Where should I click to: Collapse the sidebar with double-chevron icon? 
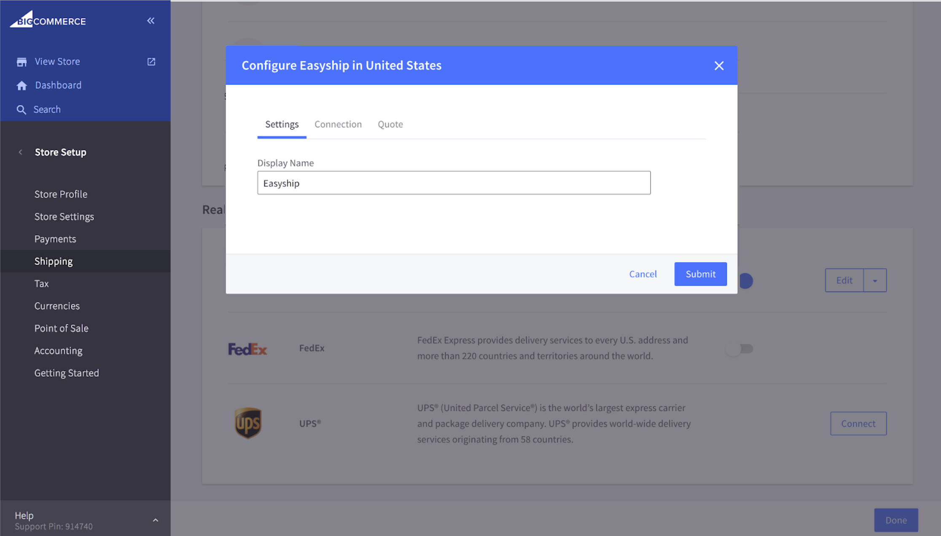tap(151, 21)
